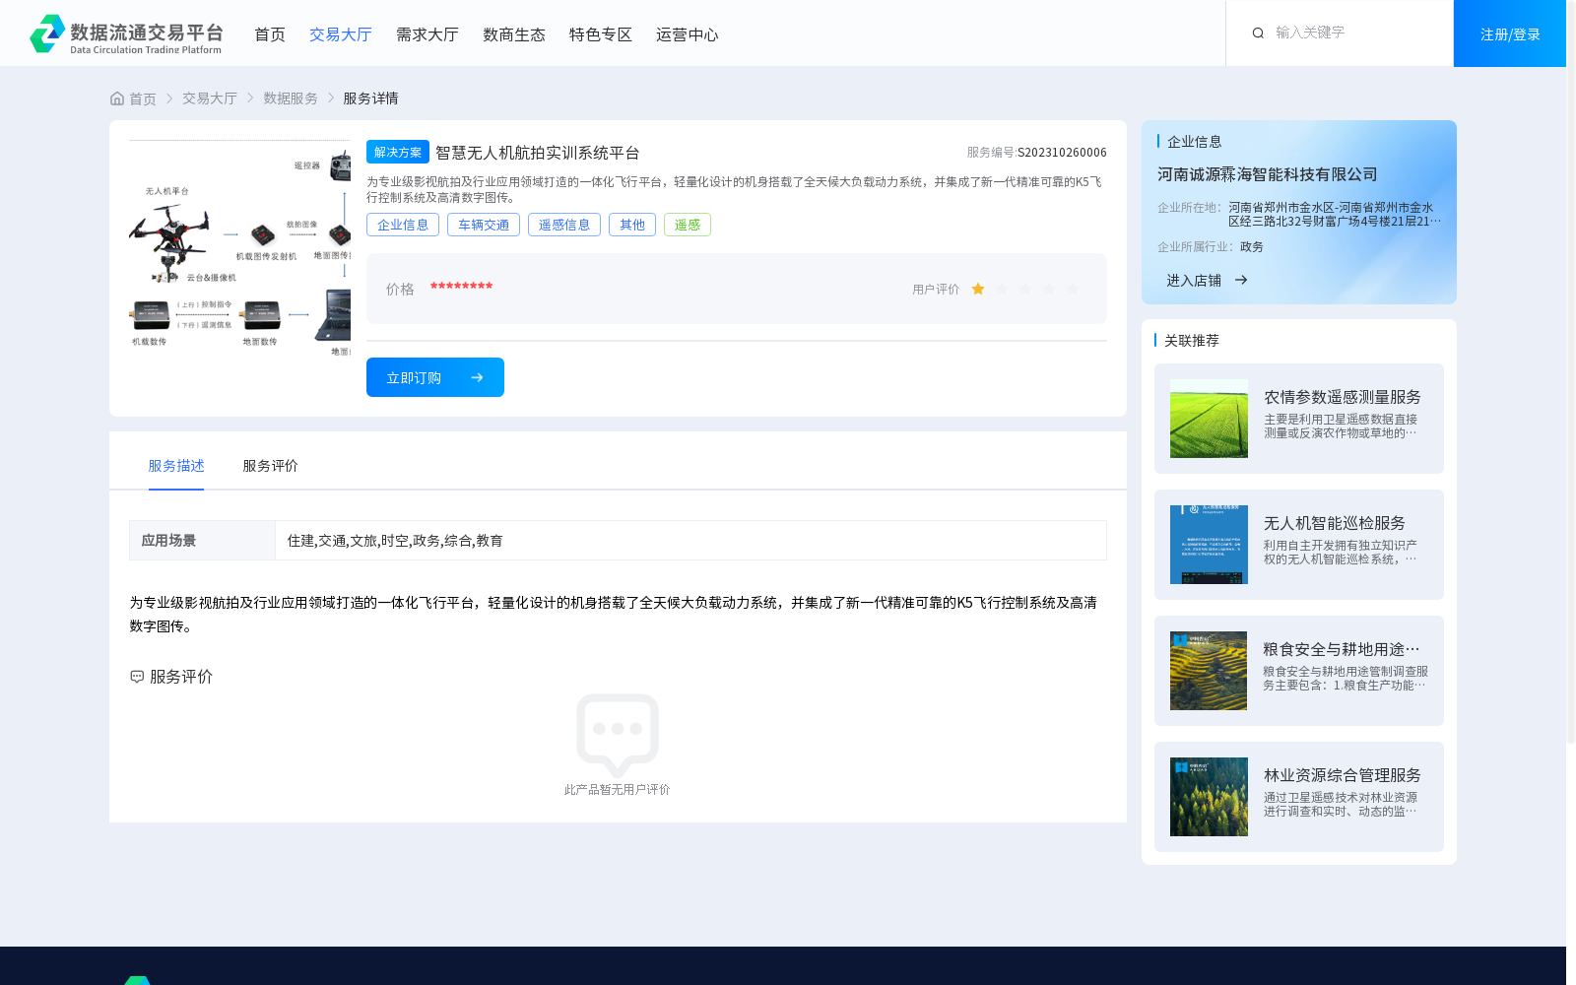This screenshot has height=985, width=1576.
Task: Click the second rating star
Action: point(1002,289)
